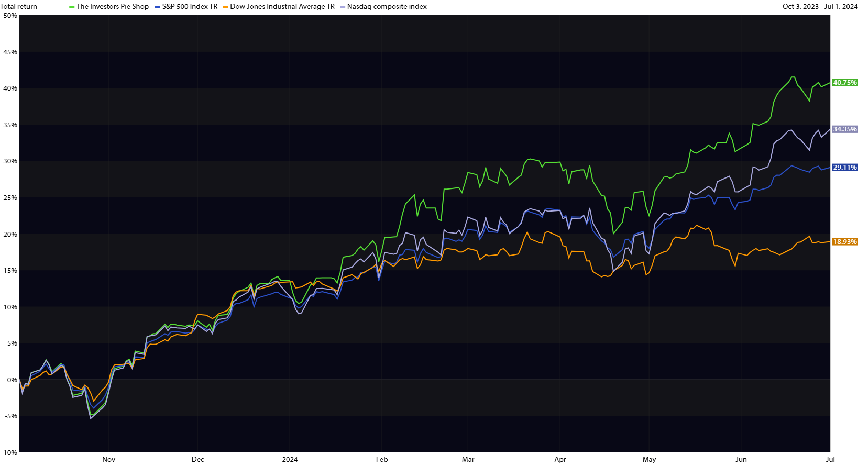Screen dimensions: 858x466
Task: Click the 45% y-axis label
Action: 10,52
